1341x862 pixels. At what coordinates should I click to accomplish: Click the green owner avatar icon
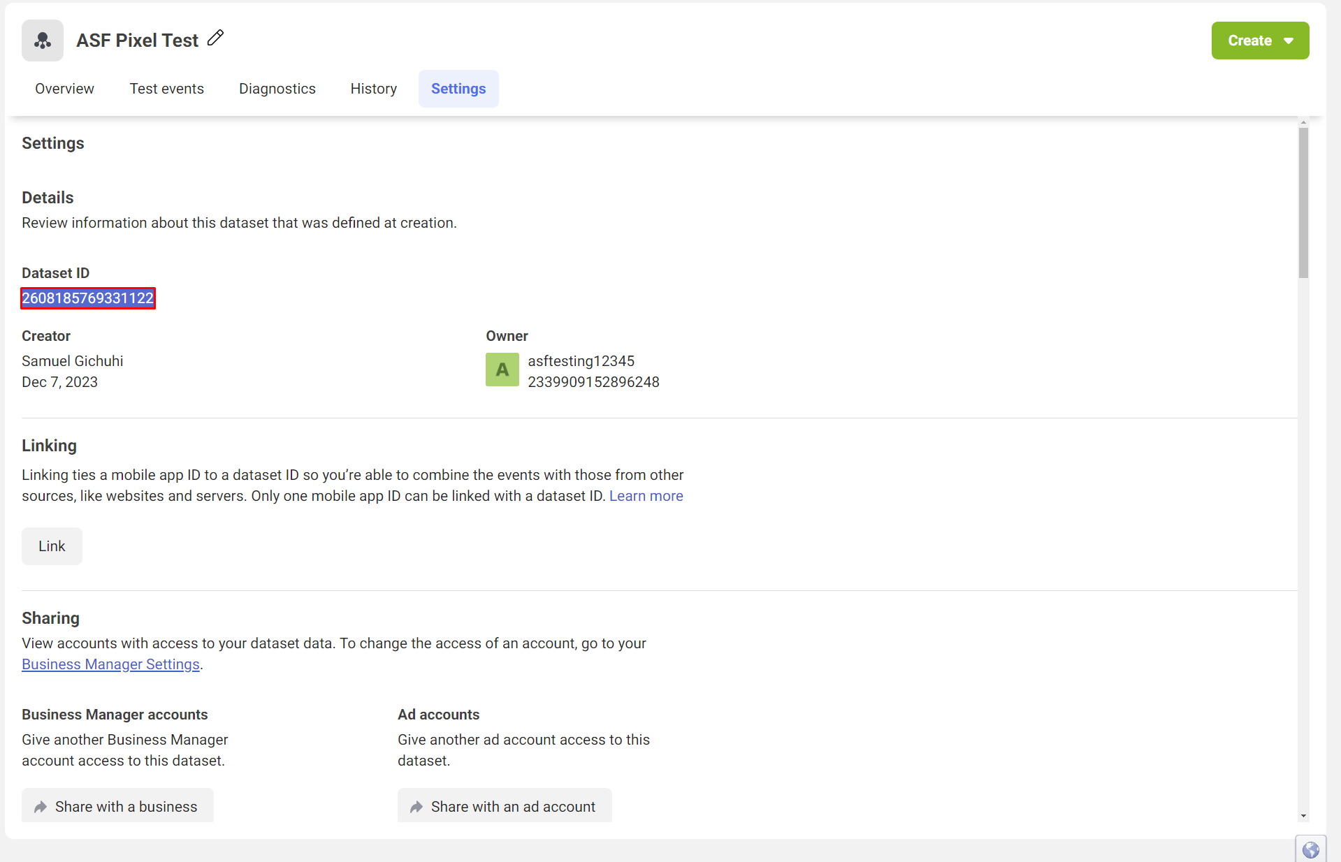[502, 370]
